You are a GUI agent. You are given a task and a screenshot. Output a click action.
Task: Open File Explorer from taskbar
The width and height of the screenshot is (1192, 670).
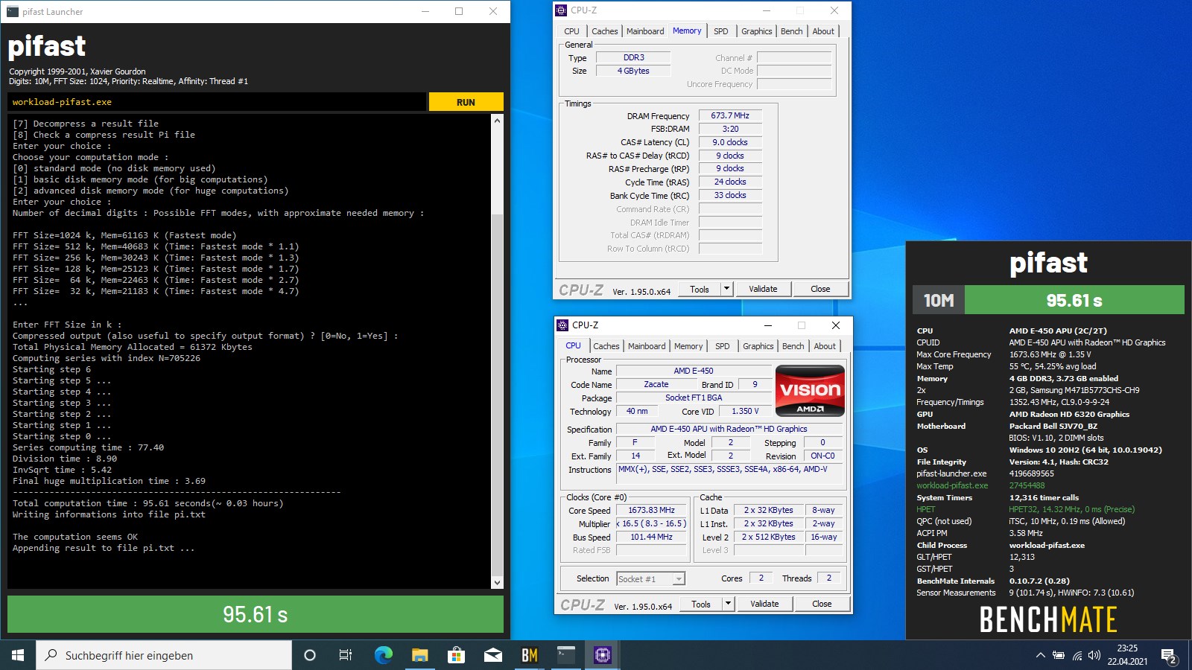[419, 655]
